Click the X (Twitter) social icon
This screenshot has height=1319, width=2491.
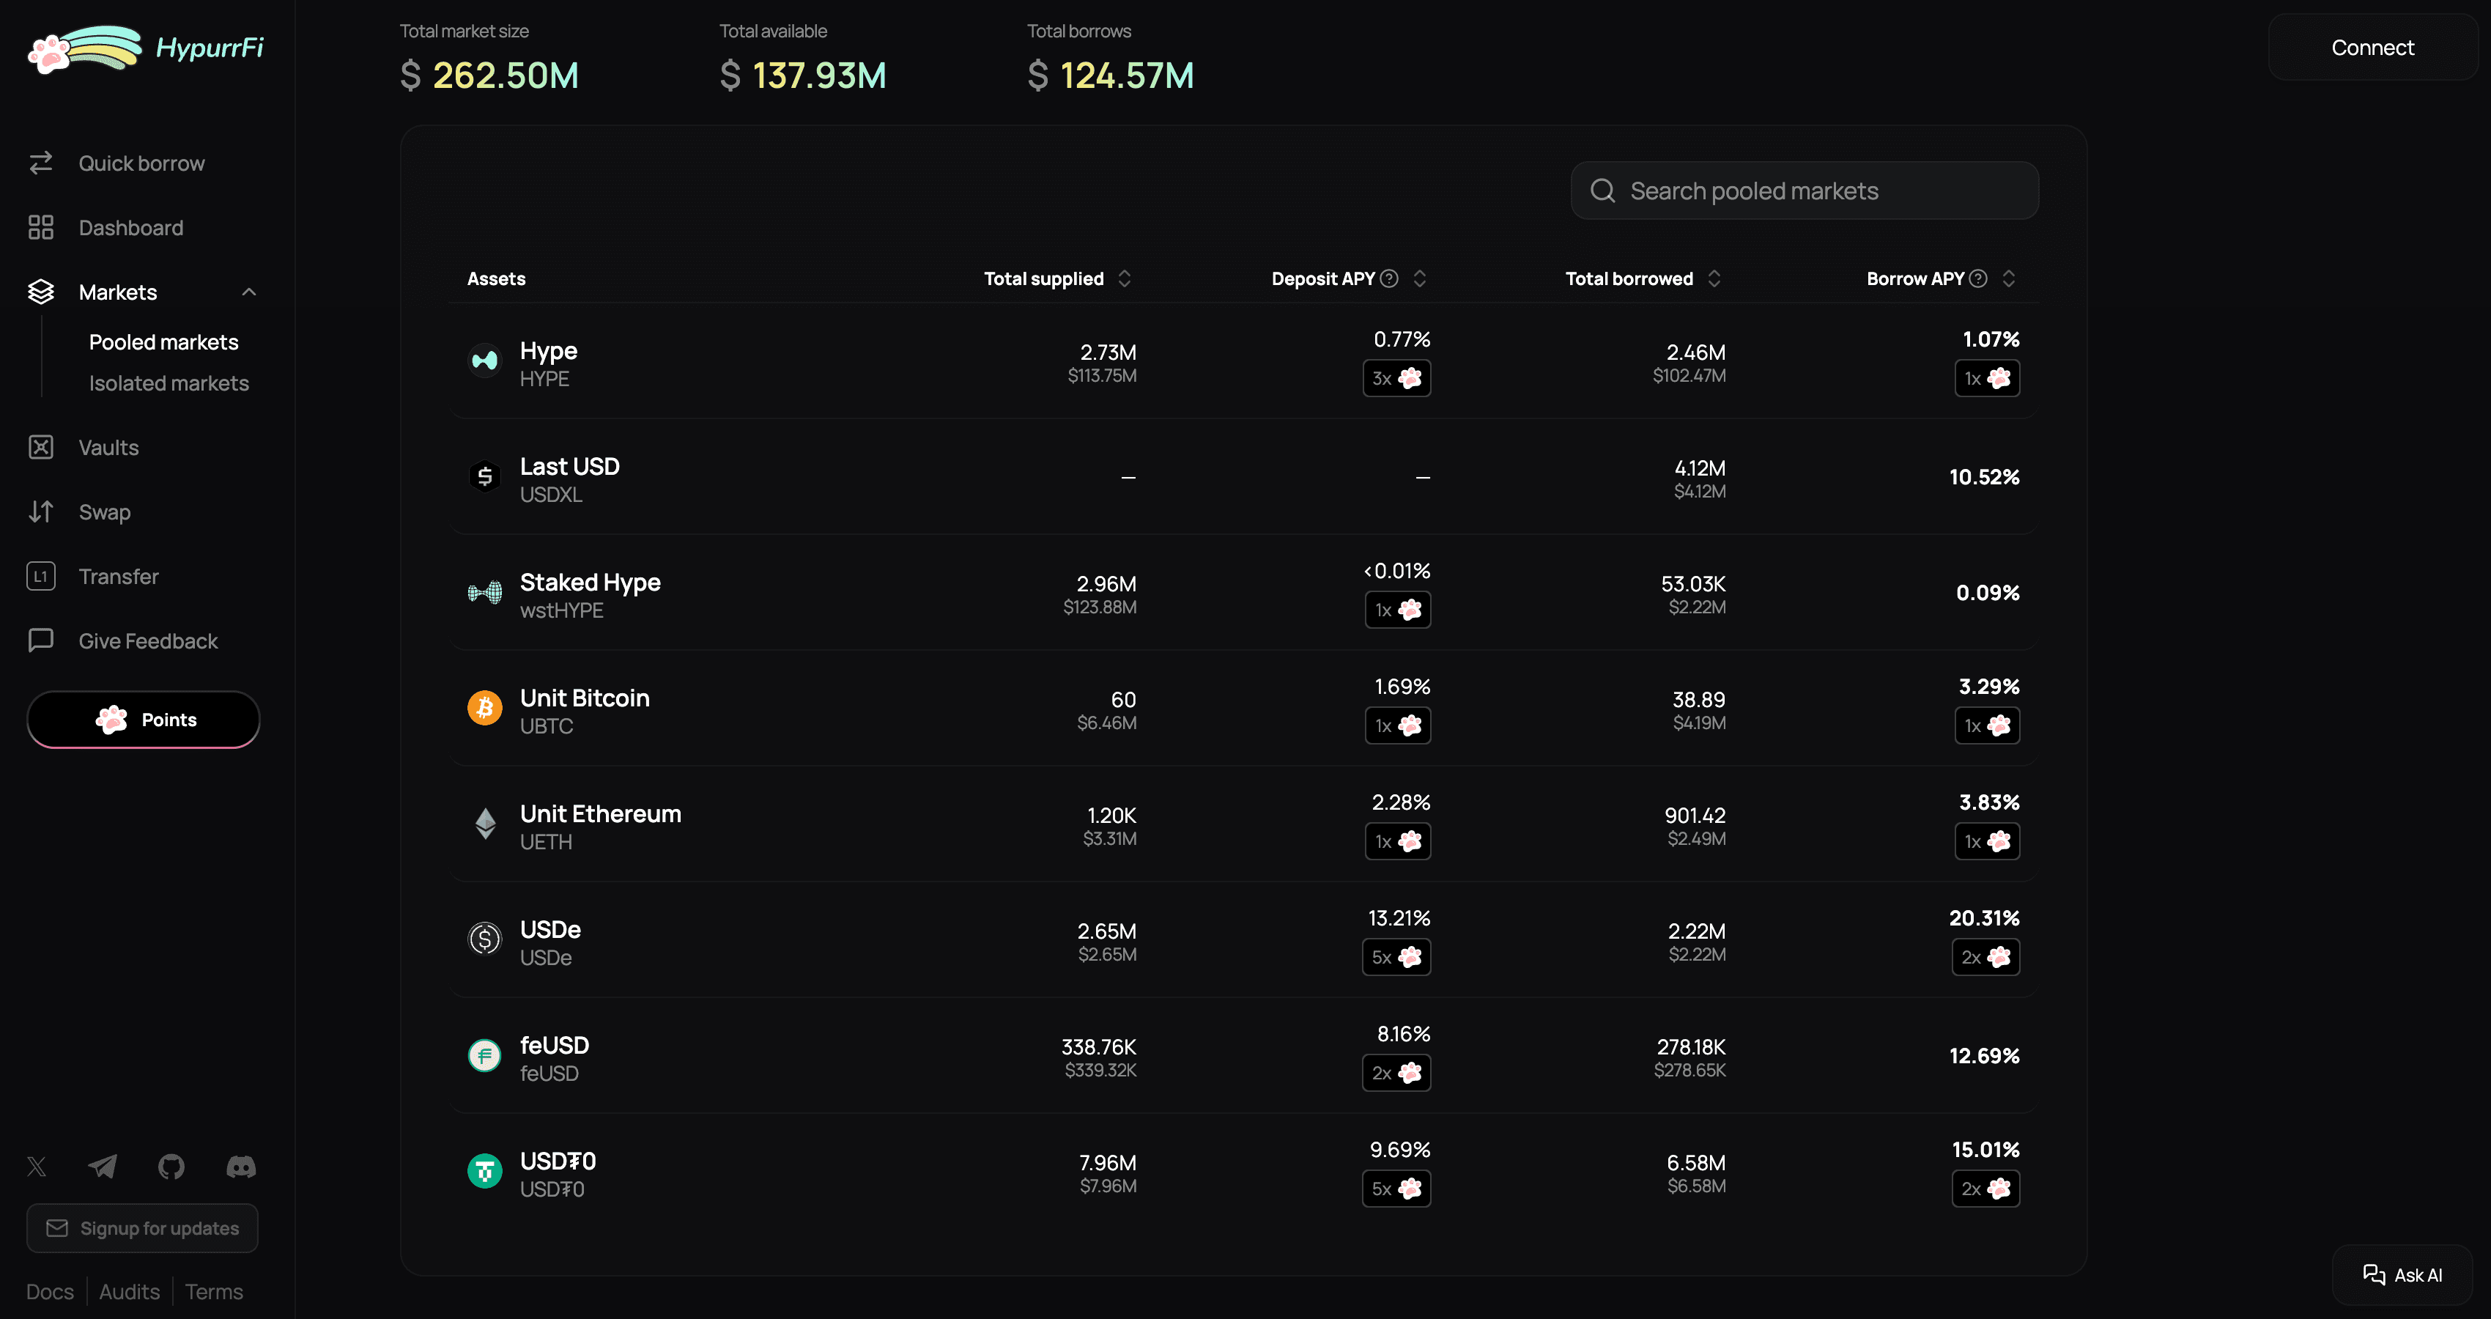pos(37,1166)
